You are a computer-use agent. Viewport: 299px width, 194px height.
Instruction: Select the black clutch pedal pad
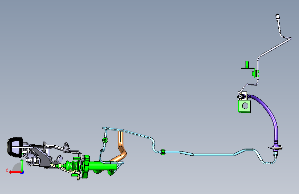pyautogui.click(x=15, y=147)
